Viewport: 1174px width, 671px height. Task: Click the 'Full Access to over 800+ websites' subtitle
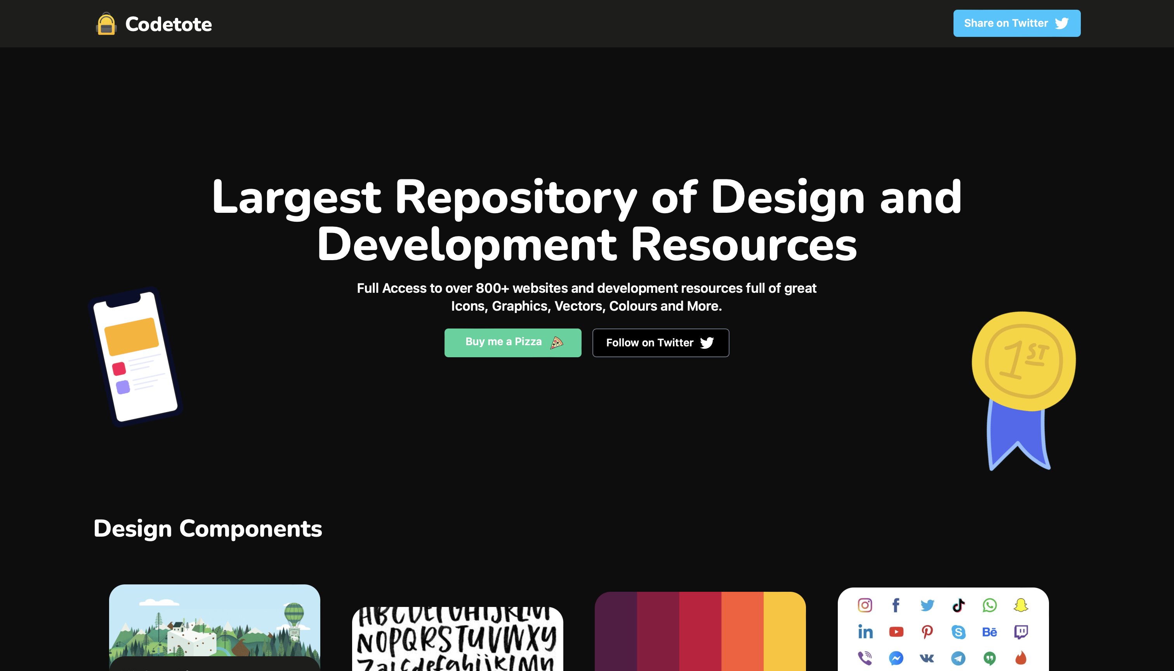pos(587,297)
